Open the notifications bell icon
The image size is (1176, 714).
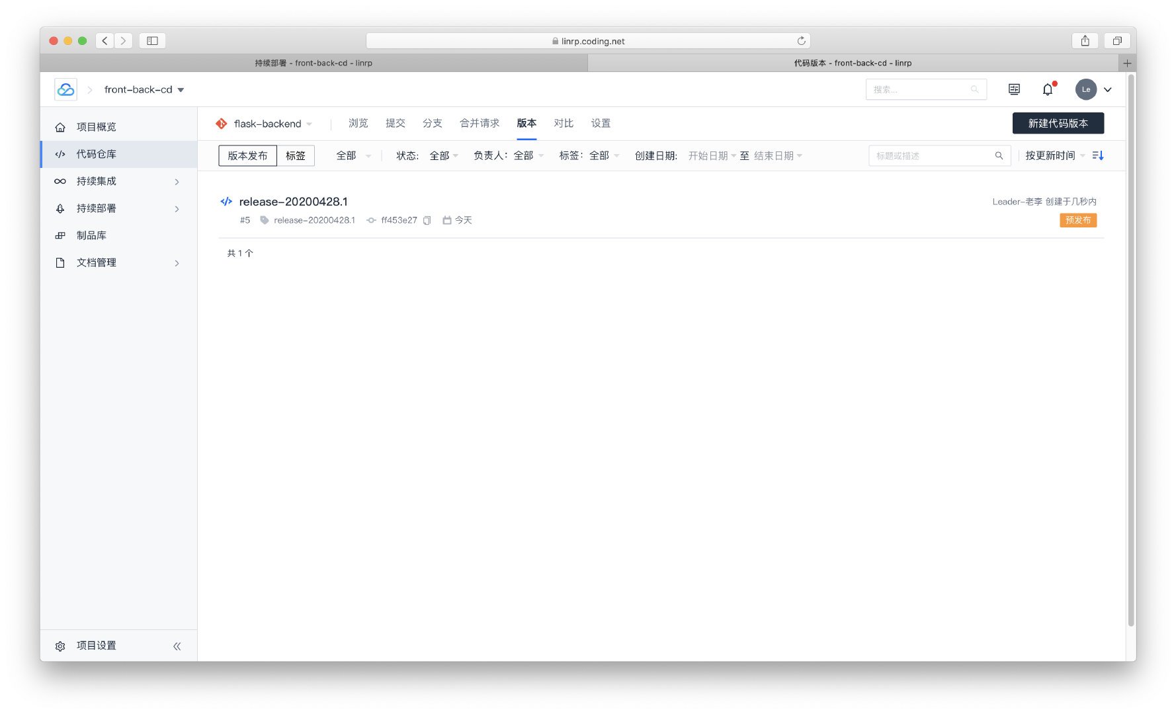[1048, 89]
